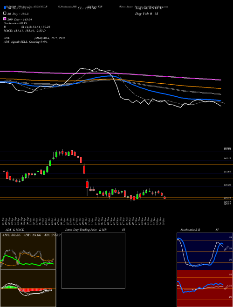Screen dimensions: 233x307
Task: Click the red RSI chart panel
Action: pos(205,288)
